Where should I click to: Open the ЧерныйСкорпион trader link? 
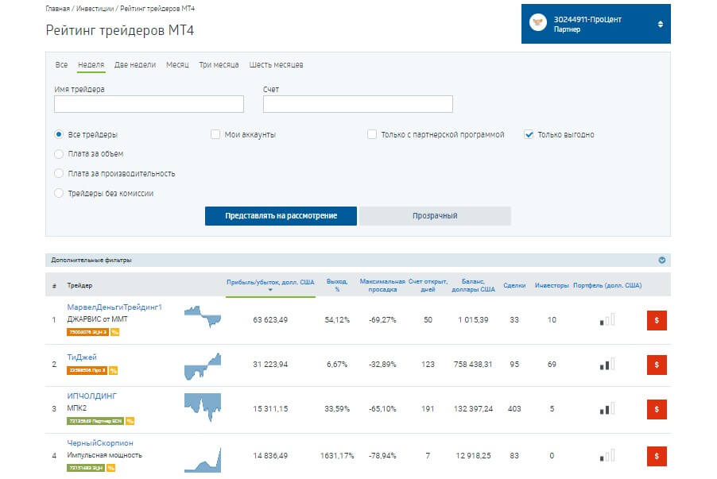coord(100,442)
